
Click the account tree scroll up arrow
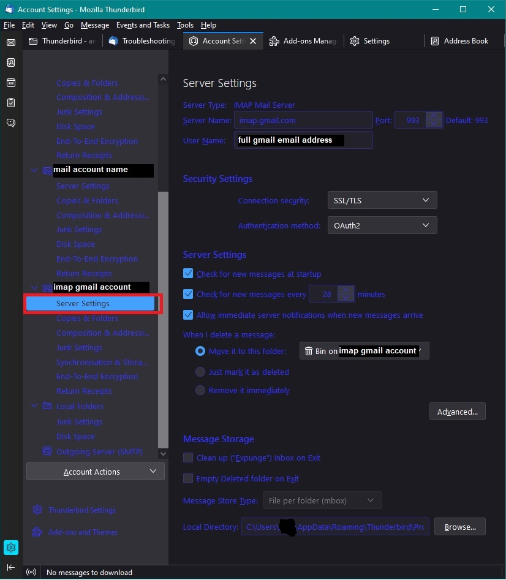tap(163, 79)
